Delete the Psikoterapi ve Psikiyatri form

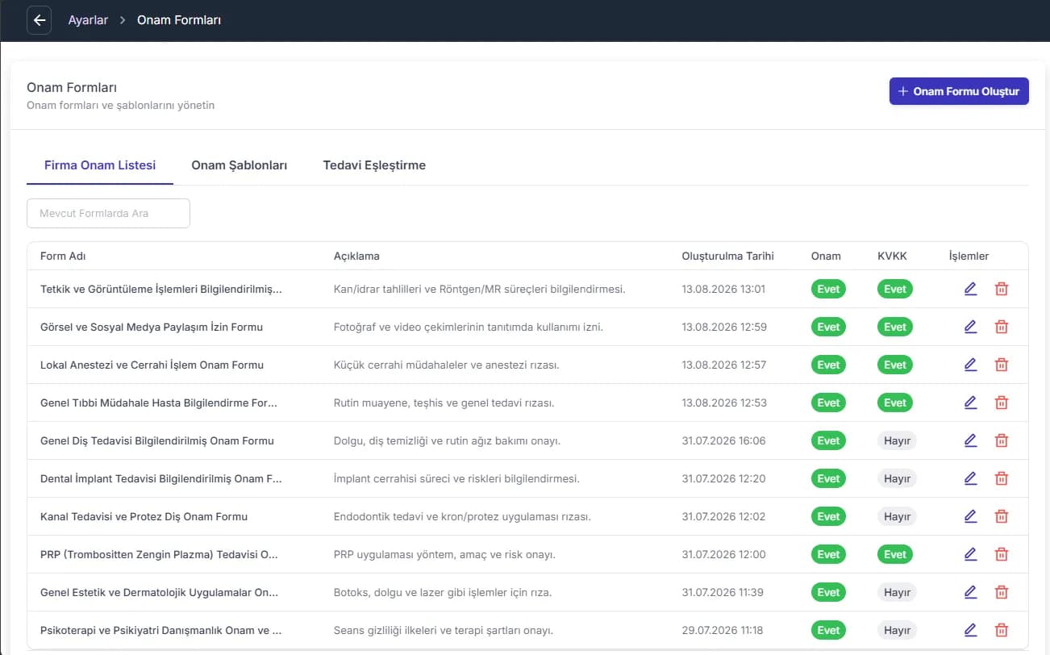click(x=1002, y=630)
